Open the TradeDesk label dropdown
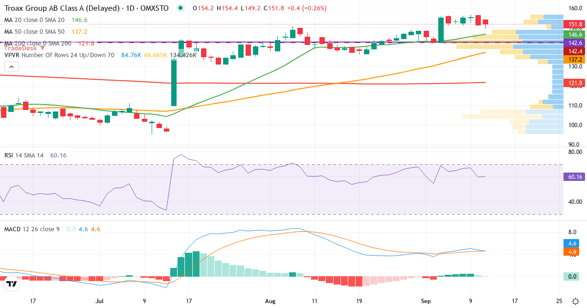The width and height of the screenshot is (587, 308). 24,48
